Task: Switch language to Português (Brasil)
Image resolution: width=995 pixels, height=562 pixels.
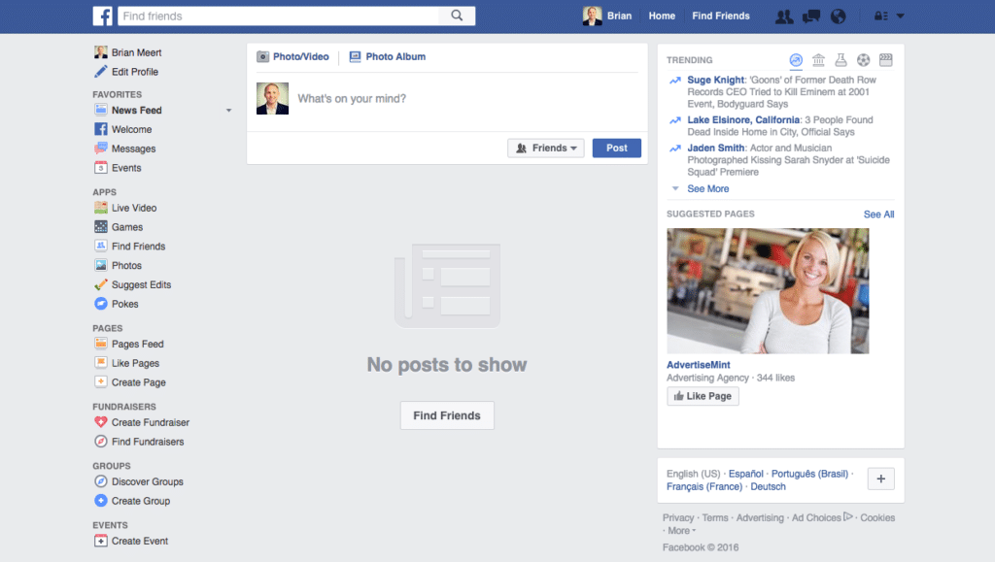Action: point(809,474)
